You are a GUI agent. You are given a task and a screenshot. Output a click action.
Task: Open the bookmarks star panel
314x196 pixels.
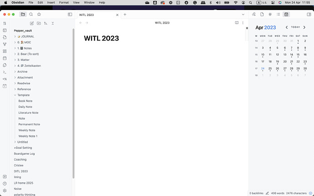[39, 15]
